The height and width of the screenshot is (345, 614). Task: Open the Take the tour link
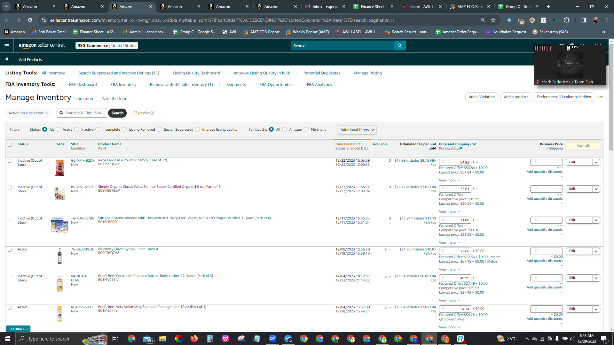click(x=114, y=99)
